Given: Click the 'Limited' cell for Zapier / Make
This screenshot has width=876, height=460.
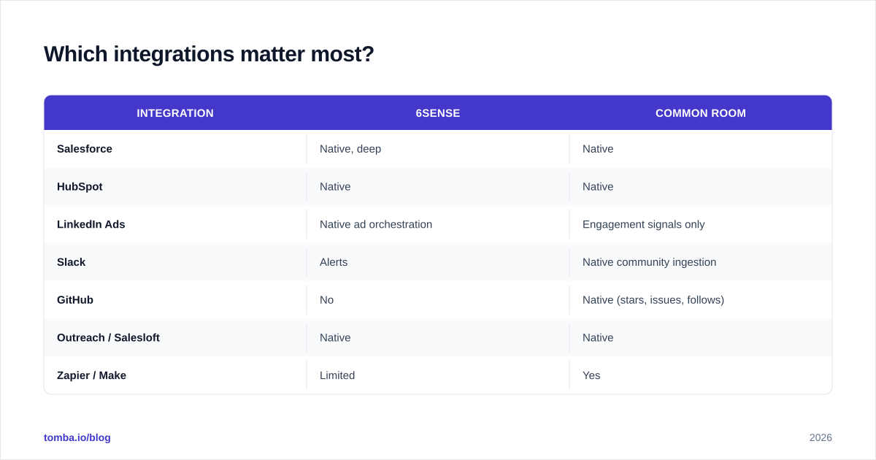Looking at the screenshot, I should (x=438, y=375).
